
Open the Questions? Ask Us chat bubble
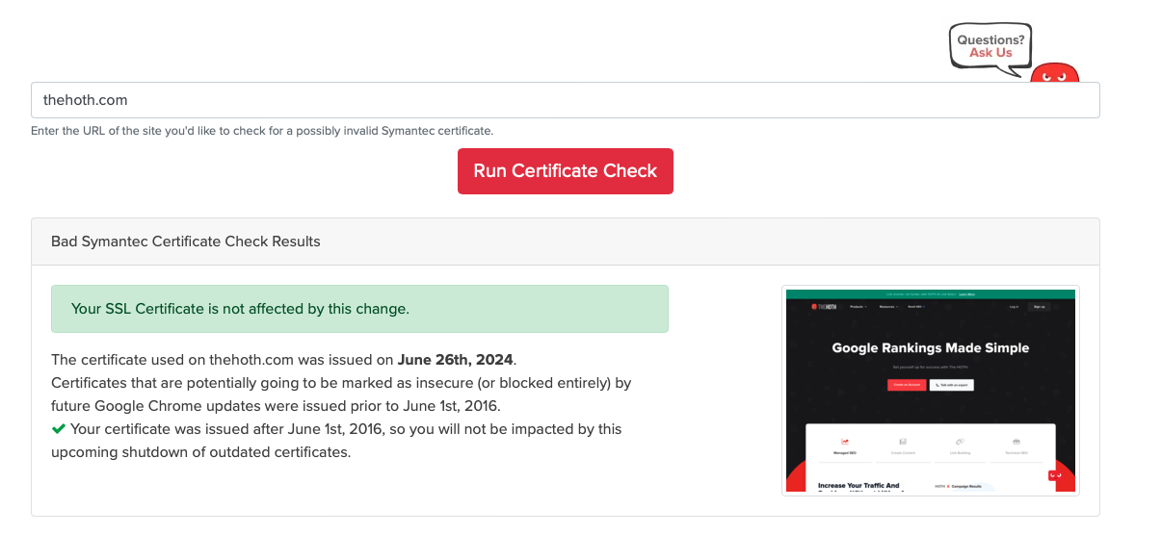[990, 46]
